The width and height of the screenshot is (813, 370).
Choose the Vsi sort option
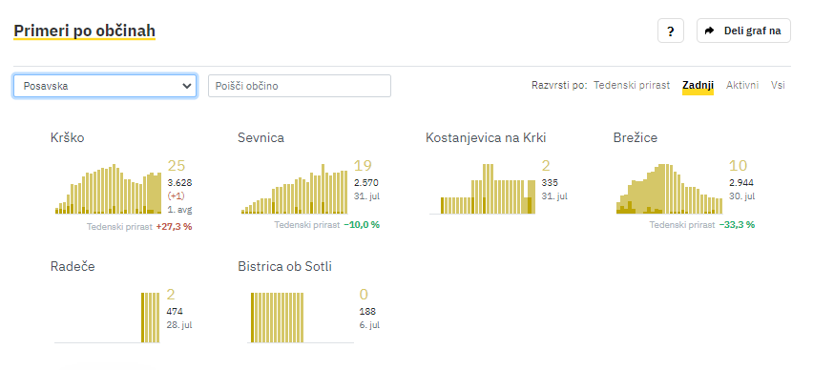click(778, 85)
